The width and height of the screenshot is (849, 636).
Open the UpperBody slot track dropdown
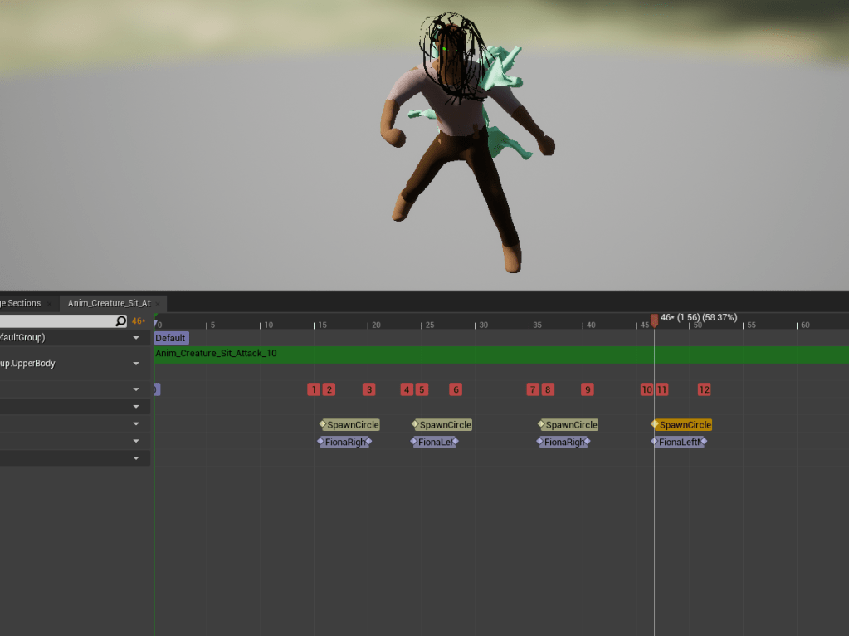tap(136, 364)
